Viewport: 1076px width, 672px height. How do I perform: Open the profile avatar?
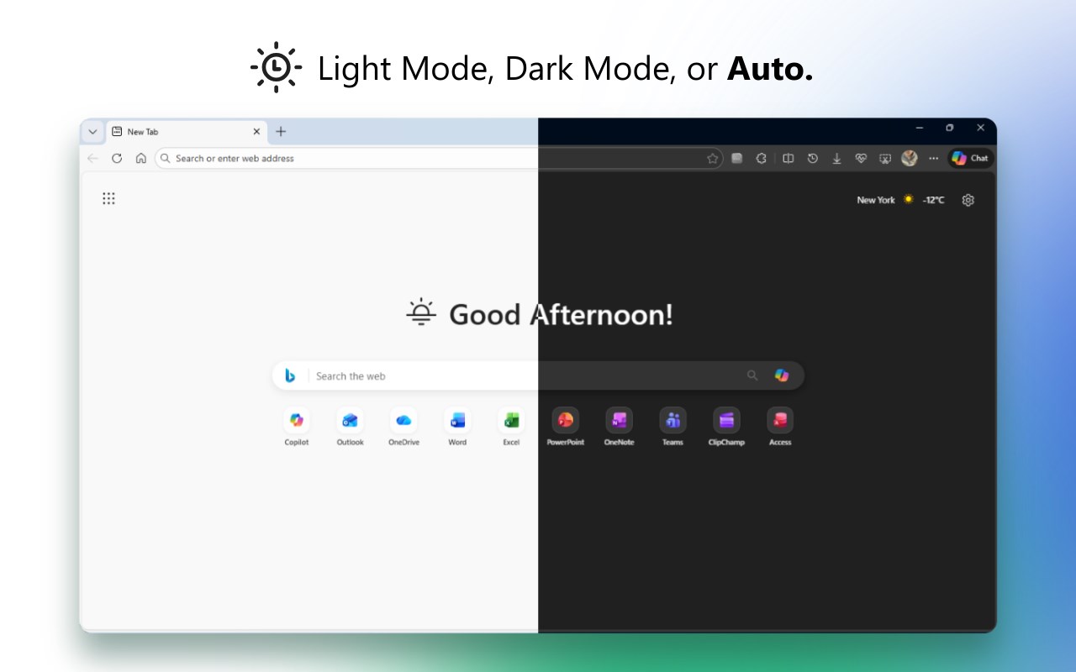(x=909, y=158)
